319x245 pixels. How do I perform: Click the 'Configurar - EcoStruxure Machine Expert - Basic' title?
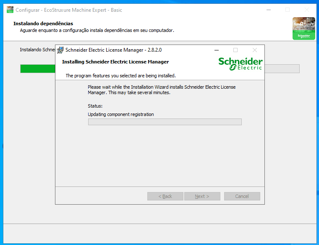[69, 10]
